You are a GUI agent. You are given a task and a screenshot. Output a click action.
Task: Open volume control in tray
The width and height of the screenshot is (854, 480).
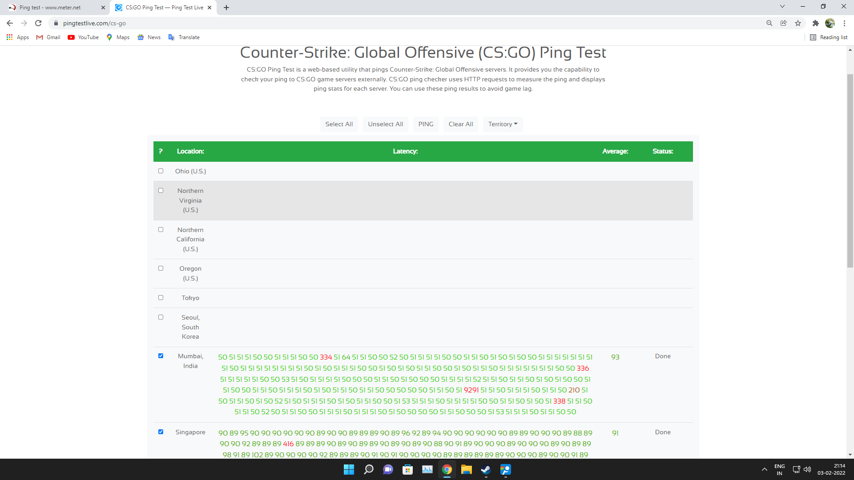pos(807,469)
